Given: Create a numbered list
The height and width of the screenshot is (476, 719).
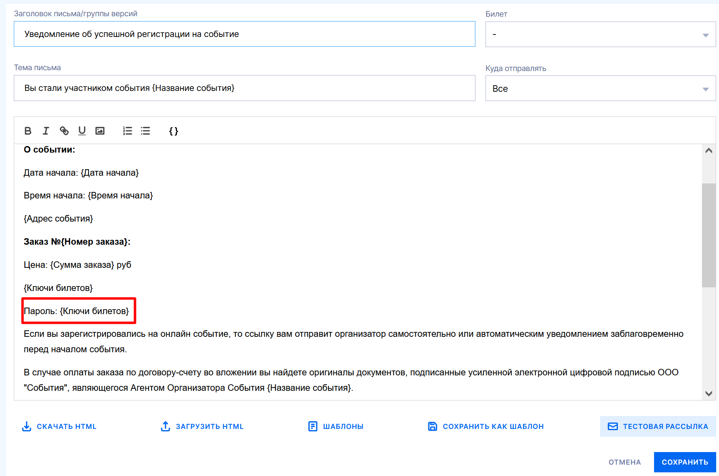Looking at the screenshot, I should [x=127, y=131].
